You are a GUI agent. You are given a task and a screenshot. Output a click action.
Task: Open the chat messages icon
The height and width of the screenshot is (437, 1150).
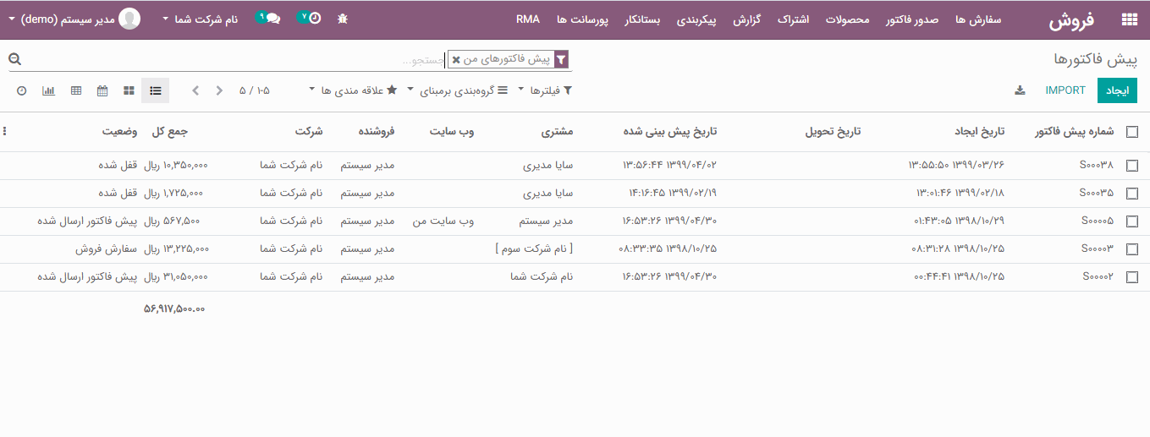[x=269, y=19]
